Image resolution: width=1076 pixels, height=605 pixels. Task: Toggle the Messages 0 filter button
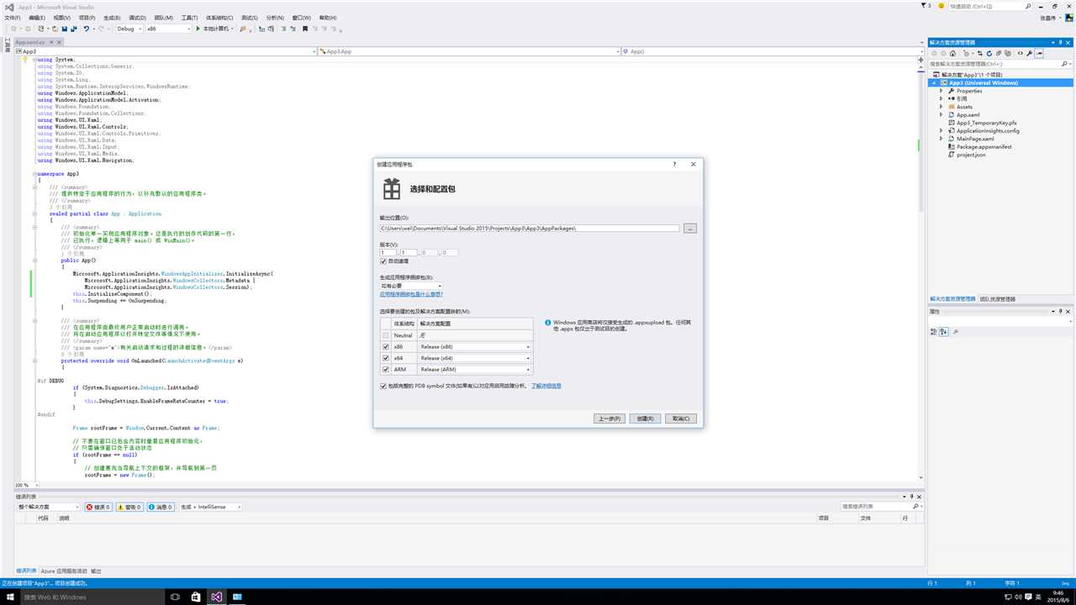[x=161, y=507]
